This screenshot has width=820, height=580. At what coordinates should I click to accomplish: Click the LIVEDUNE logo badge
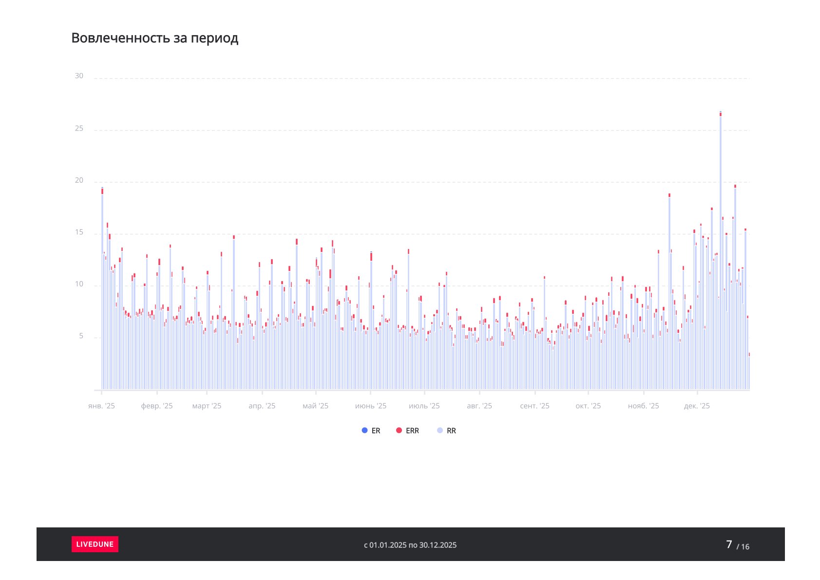point(95,544)
